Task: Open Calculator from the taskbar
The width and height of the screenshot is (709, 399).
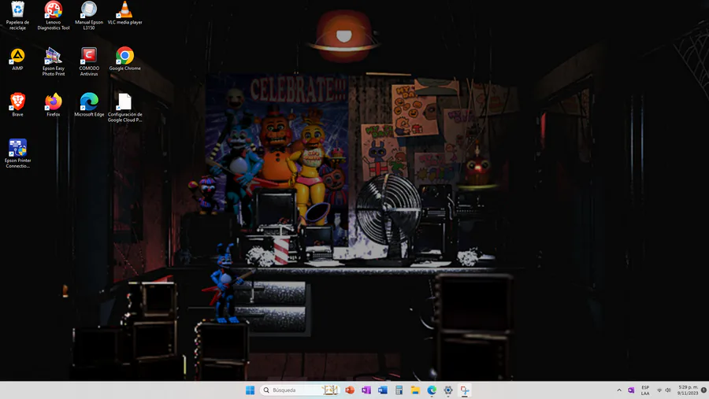Action: tap(399, 390)
